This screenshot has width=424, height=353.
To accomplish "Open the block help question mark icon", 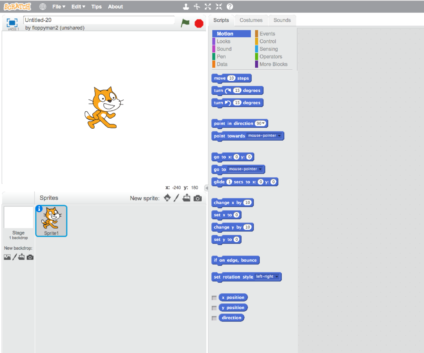I will [x=230, y=6].
